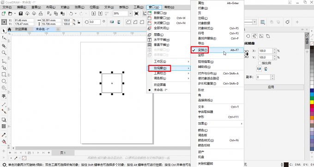This screenshot has width=314, height=167.
Task: Click the docker X scale 100.0 field
Action: 266,51
